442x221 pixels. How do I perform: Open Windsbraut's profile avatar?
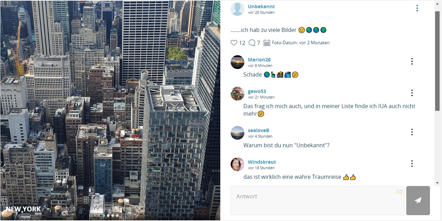click(x=237, y=164)
